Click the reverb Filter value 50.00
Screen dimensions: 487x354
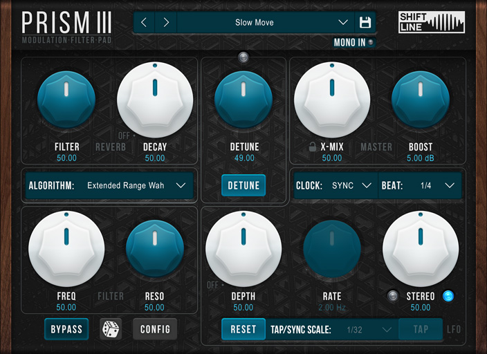pos(66,158)
